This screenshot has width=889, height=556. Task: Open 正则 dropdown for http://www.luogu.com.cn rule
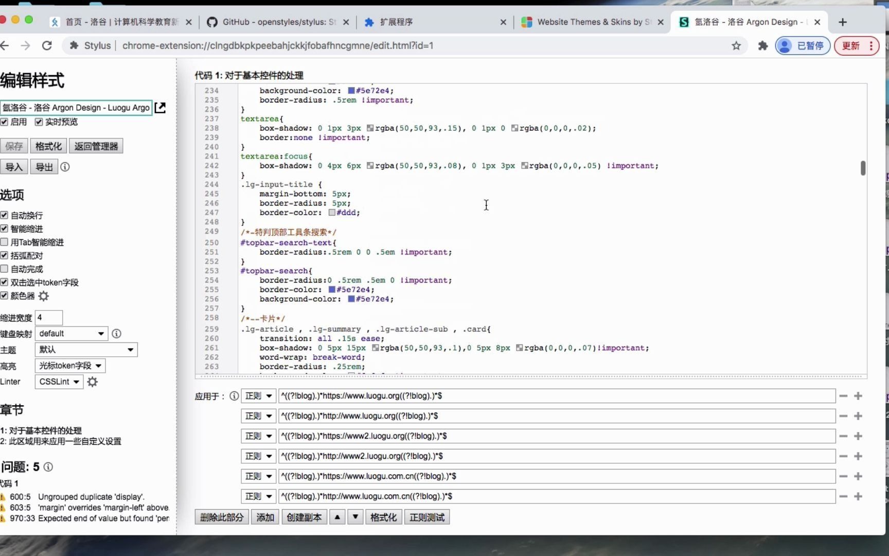pyautogui.click(x=259, y=496)
